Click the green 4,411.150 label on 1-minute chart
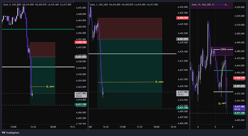 pyautogui.click(x=182, y=108)
